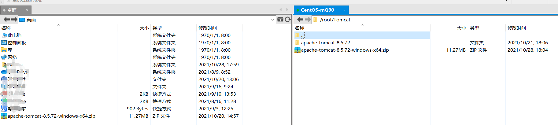Click date 2021/9/16, 9:24 in local list
The image size is (558, 125).
[x=216, y=87]
